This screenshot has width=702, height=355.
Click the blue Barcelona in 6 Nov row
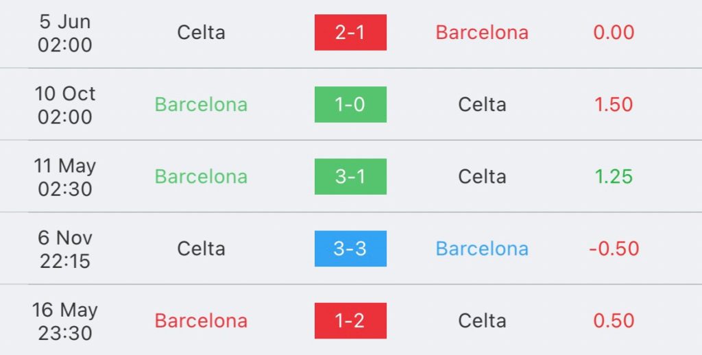click(482, 249)
